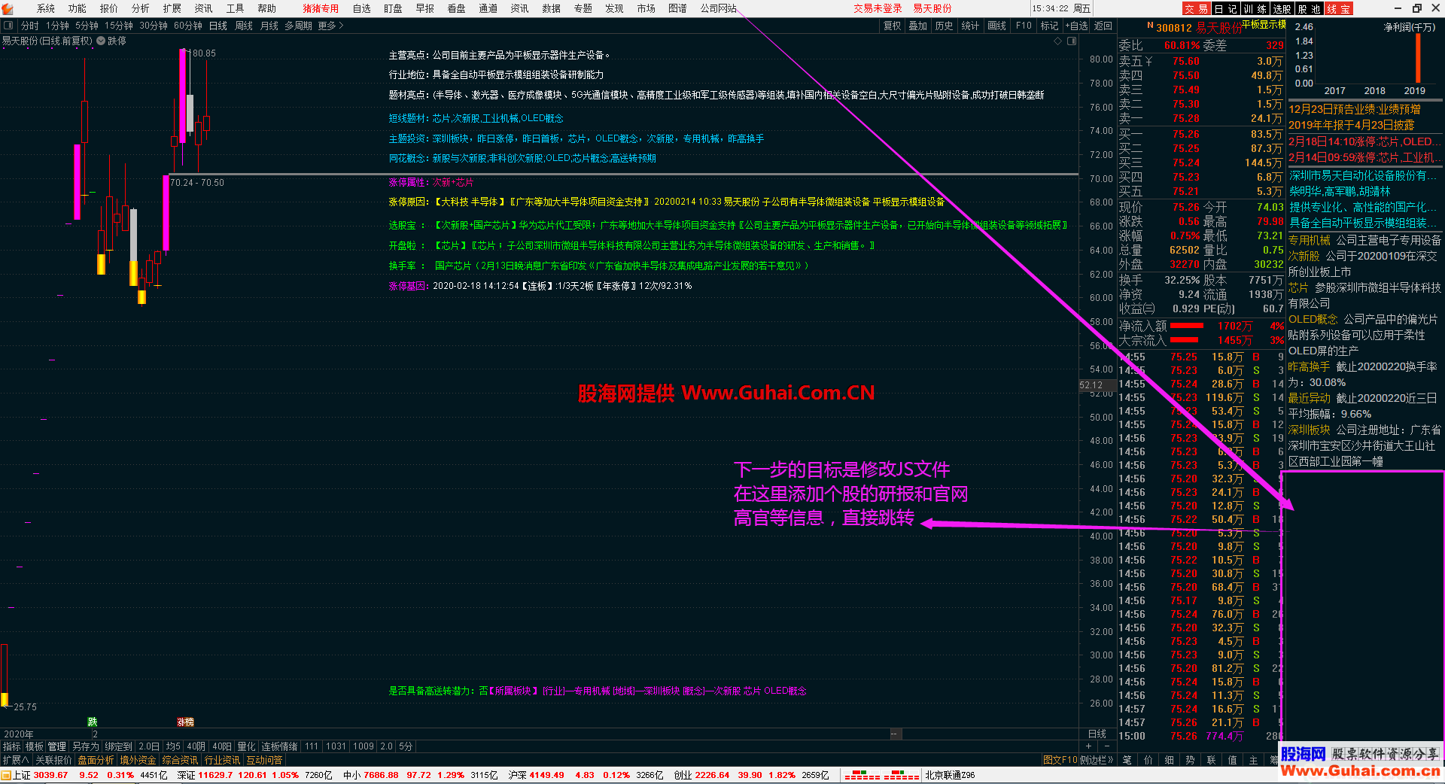The image size is (1445, 784).
Task: Click the chart horizontal scrollbar handle
Action: coord(894,734)
